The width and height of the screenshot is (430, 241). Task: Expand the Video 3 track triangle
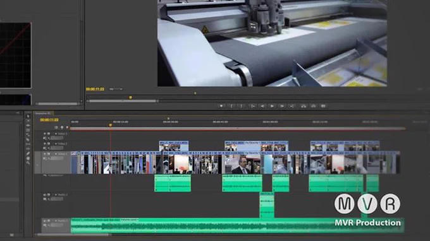click(x=56, y=134)
